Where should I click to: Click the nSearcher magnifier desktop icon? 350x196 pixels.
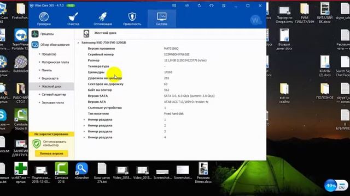coord(81,171)
